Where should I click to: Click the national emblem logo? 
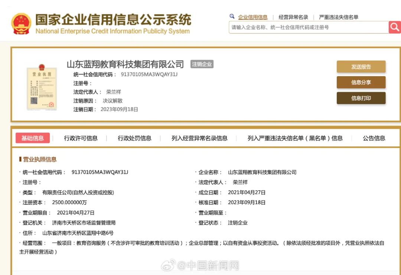(21, 23)
